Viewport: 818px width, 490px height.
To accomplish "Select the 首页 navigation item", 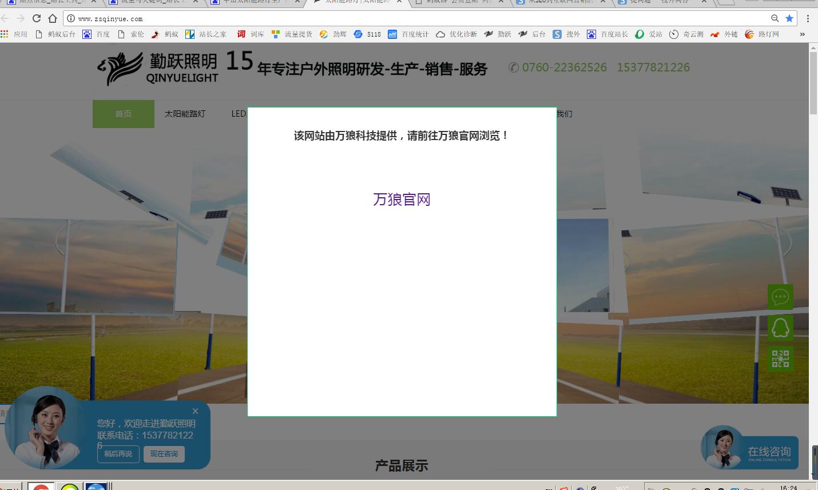I will [123, 113].
